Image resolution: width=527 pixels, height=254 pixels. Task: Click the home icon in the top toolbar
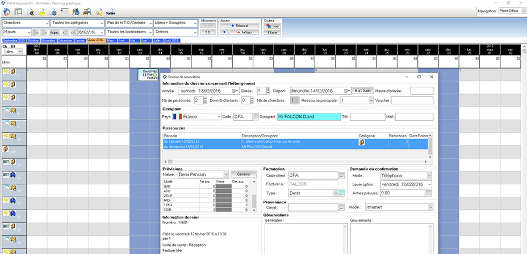pyautogui.click(x=7, y=11)
